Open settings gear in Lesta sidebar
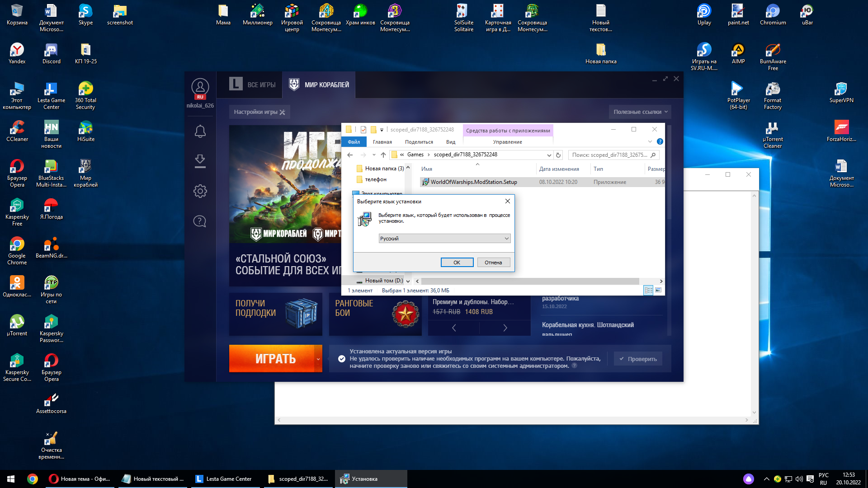Screen dimensions: 868x488 (x=200, y=191)
